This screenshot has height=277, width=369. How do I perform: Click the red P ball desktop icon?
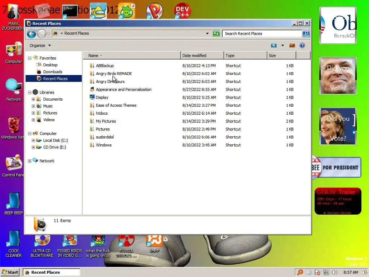tap(154, 11)
